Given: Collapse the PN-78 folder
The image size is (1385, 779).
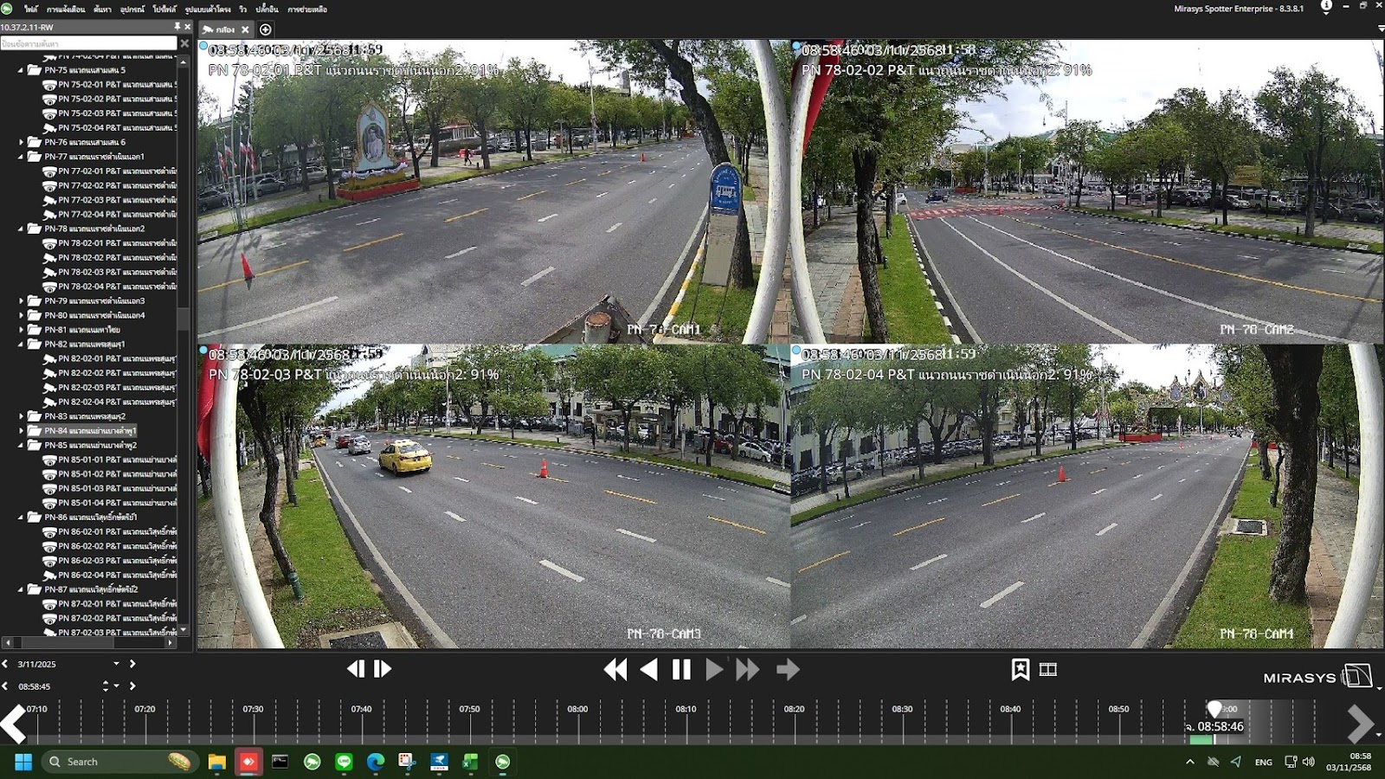Looking at the screenshot, I should [21, 229].
